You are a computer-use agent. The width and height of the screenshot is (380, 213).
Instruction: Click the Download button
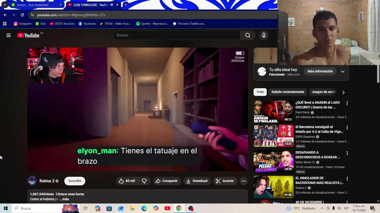click(x=197, y=181)
